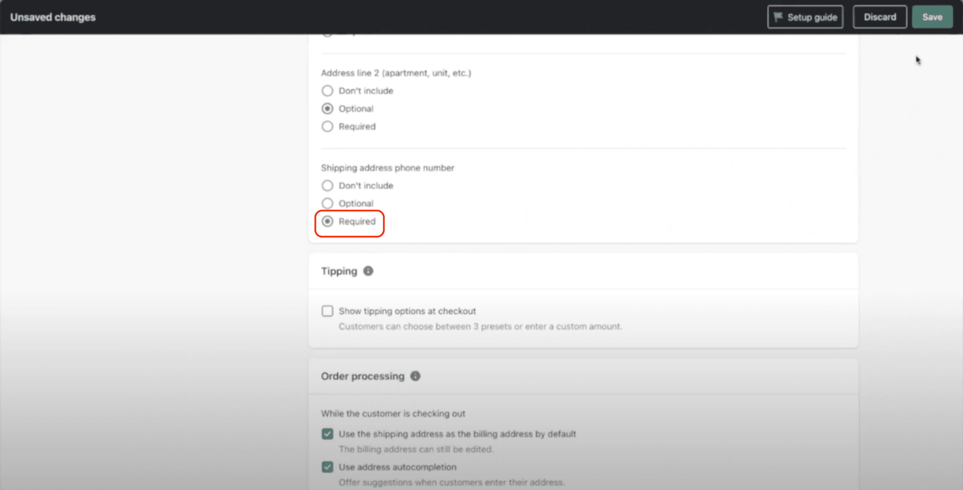Screen dimensions: 963x490
Task: Click 'Offer suggestions when customers enter their address' text
Action: pos(452,483)
